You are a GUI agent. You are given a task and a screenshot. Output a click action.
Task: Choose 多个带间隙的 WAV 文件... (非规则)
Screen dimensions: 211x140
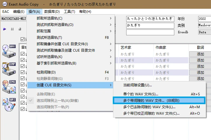click(x=159, y=100)
